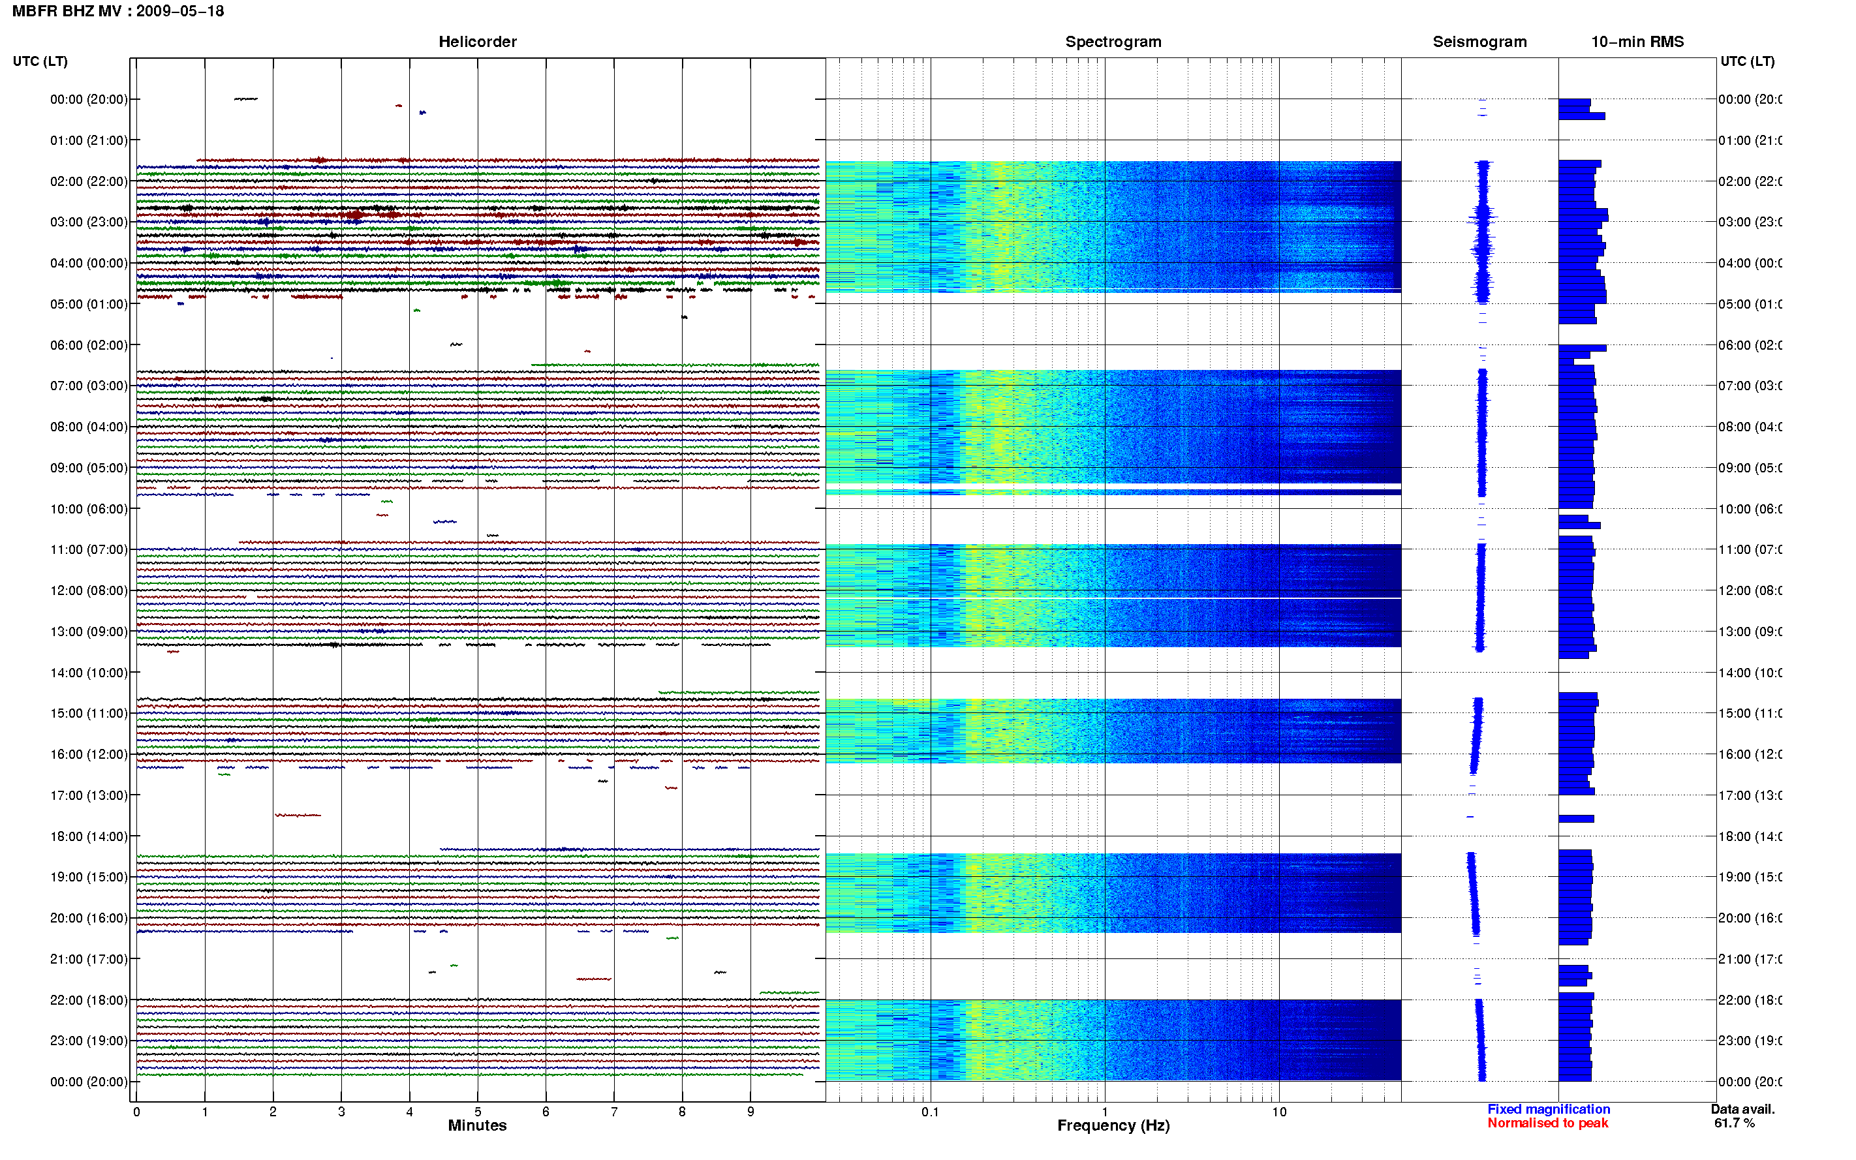The height and width of the screenshot is (1160, 1856).
Task: Select the "Spectrogram" panel heading
Action: click(1113, 42)
